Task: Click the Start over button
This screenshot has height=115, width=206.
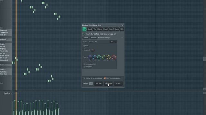Action: (98, 83)
